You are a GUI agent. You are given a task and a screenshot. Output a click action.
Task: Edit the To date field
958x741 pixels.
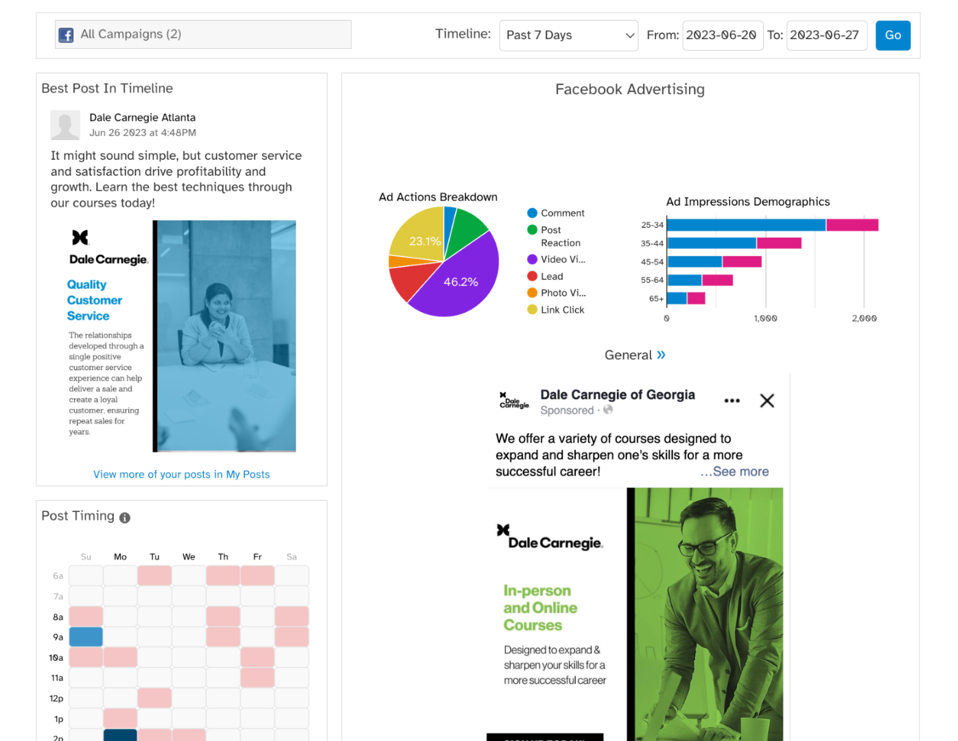point(827,35)
